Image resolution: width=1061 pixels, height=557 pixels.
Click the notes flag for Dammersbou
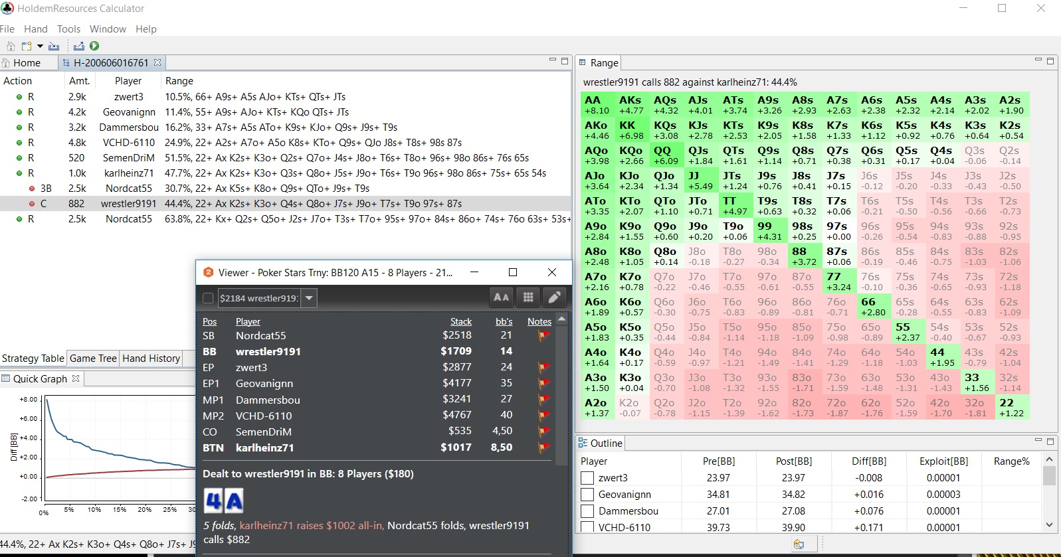543,400
